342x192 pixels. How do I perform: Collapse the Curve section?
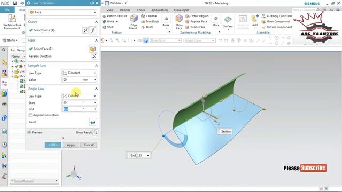coord(96,22)
